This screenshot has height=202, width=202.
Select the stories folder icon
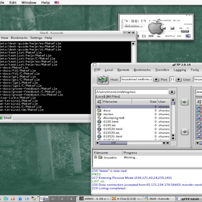(x=99, y=114)
